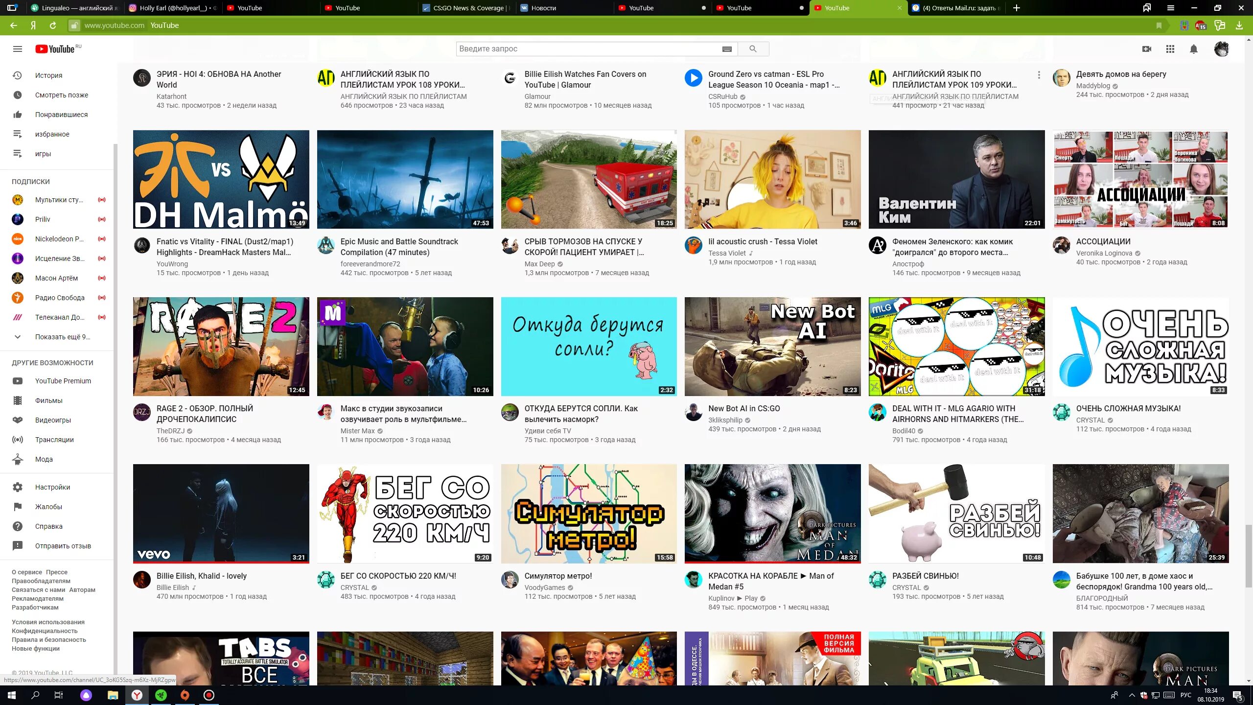This screenshot has height=705, width=1253.
Task: Click the Yandex Я home button
Action: [x=33, y=25]
